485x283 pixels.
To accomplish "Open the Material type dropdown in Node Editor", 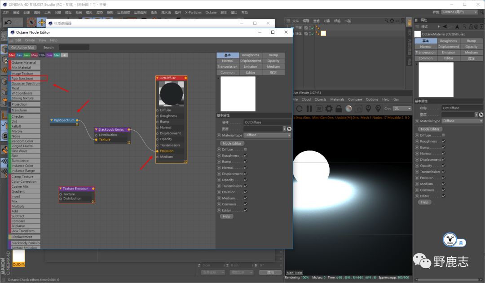I will tap(268, 135).
